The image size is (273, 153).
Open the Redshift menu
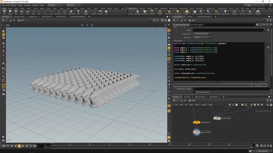click(35, 5)
